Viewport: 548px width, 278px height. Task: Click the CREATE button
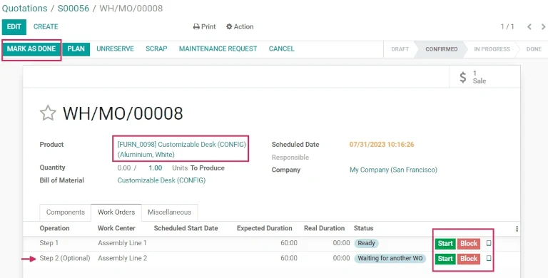point(46,27)
